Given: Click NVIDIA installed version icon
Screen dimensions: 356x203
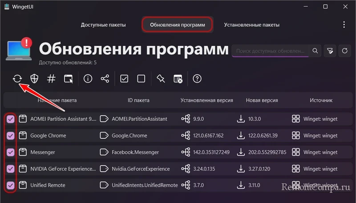Looking at the screenshot, I should (x=186, y=169).
